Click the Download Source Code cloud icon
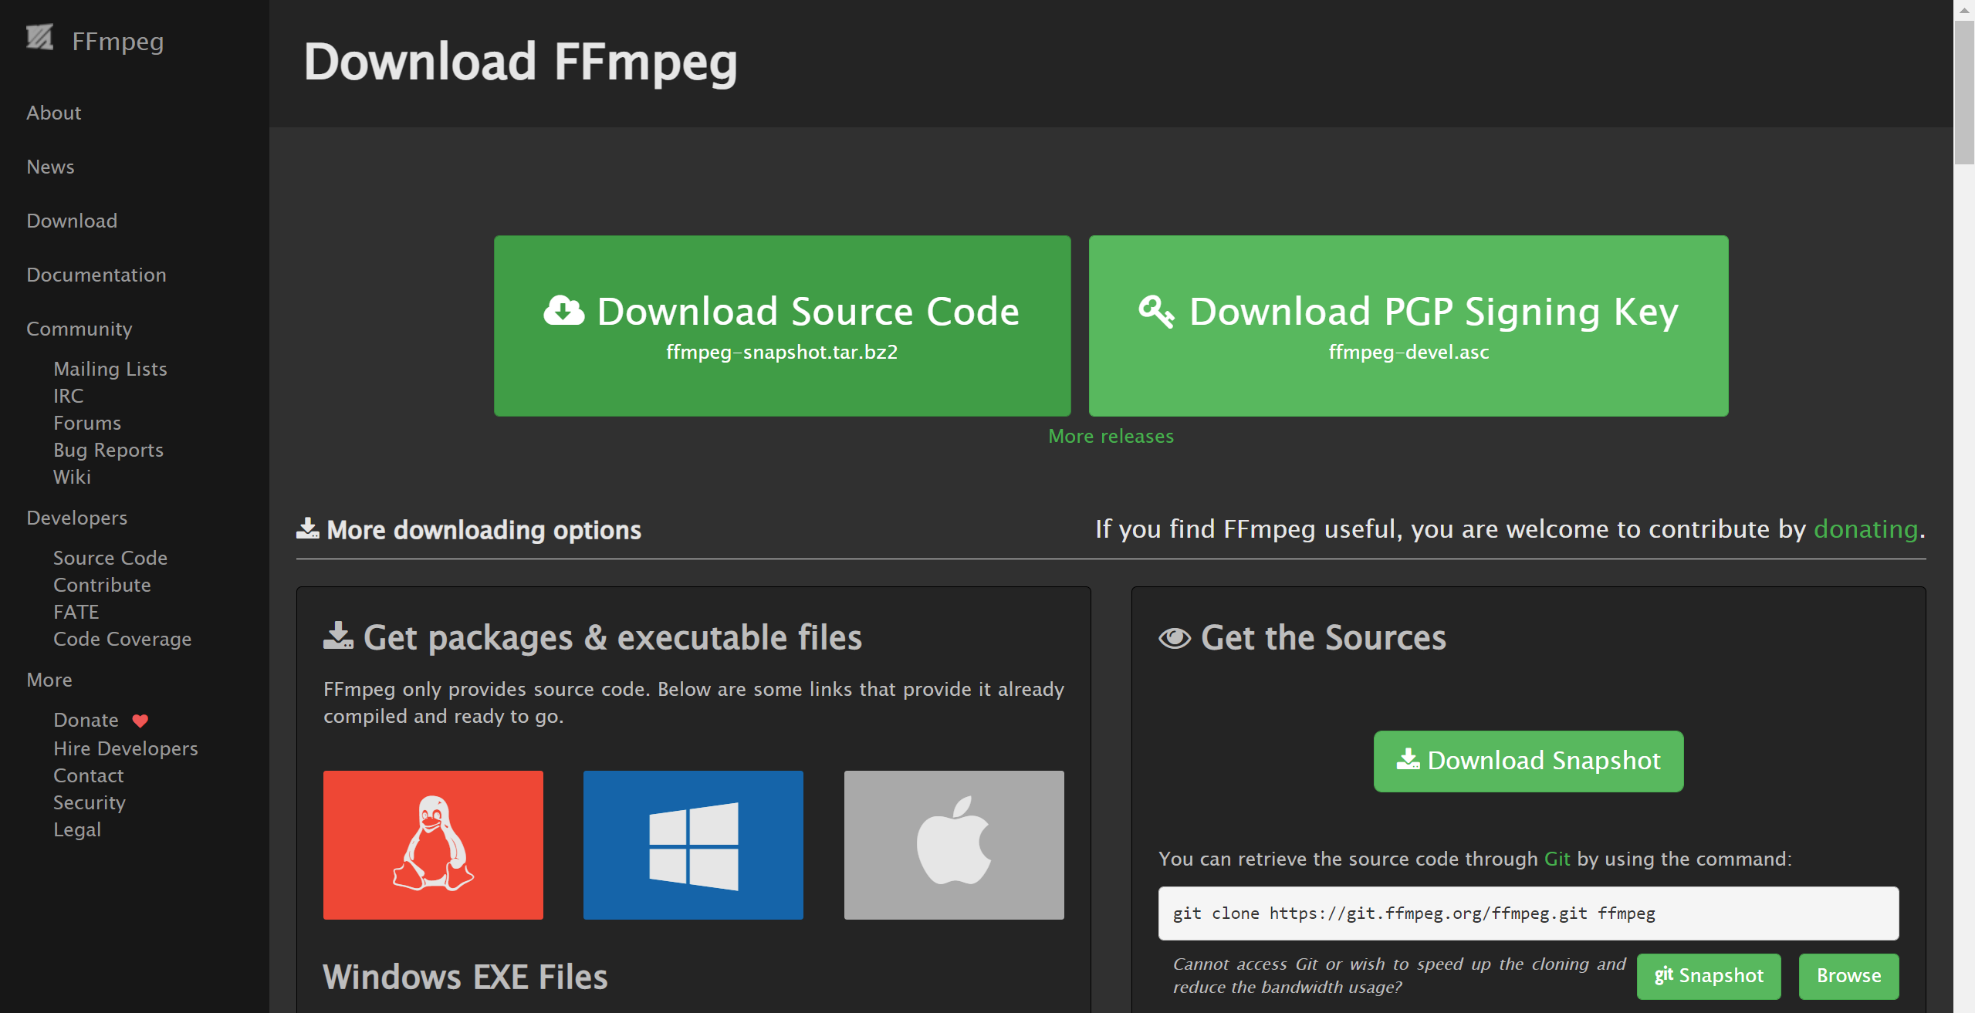 tap(563, 309)
